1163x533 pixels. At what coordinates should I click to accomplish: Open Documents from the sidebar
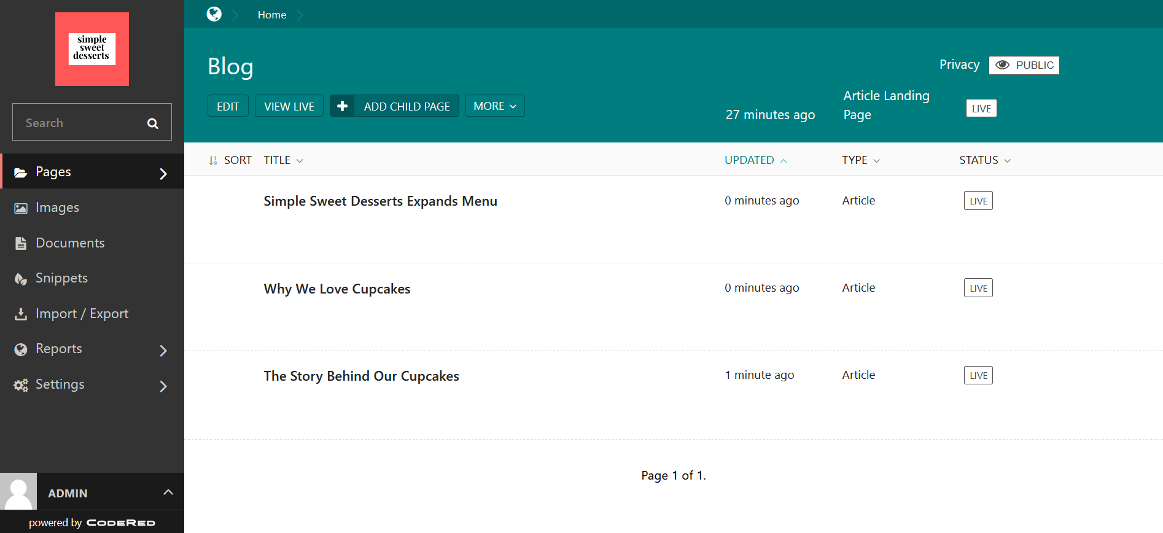(x=70, y=243)
